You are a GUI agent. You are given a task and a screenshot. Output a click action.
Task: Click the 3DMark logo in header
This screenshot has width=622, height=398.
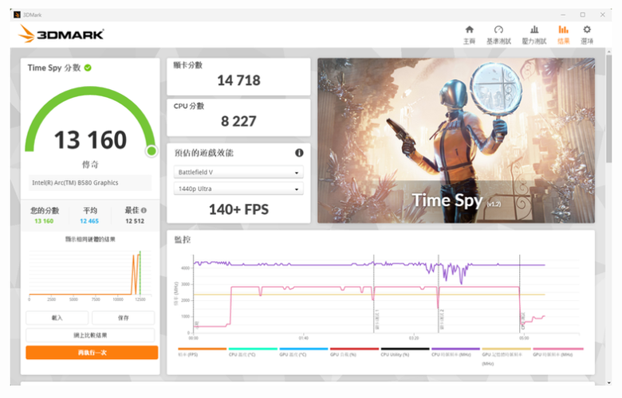61,34
